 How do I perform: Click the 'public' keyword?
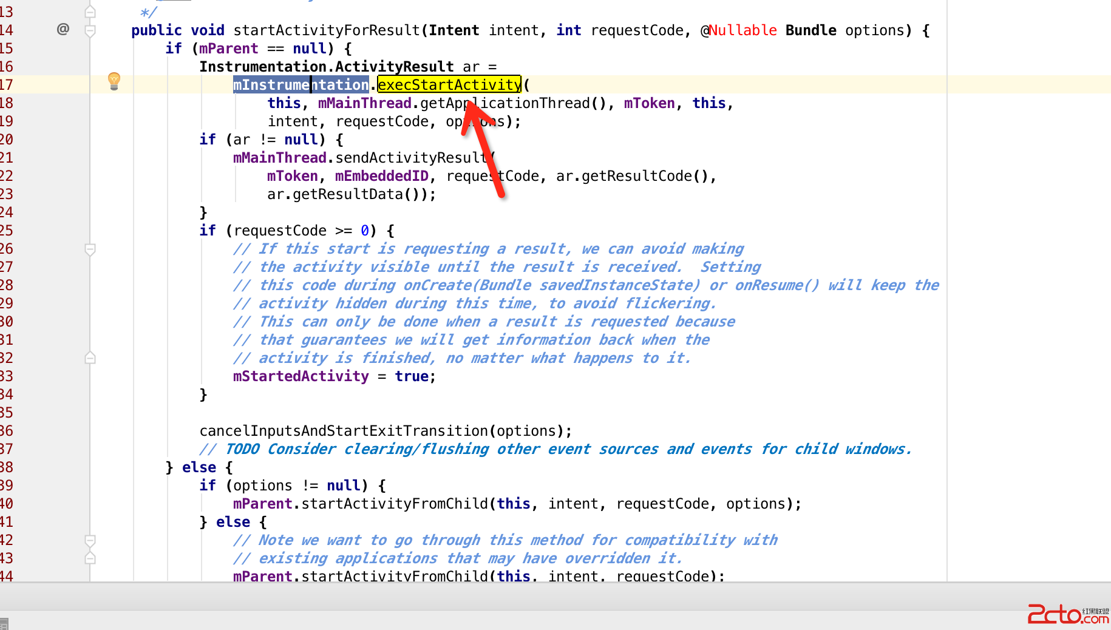[x=157, y=30]
